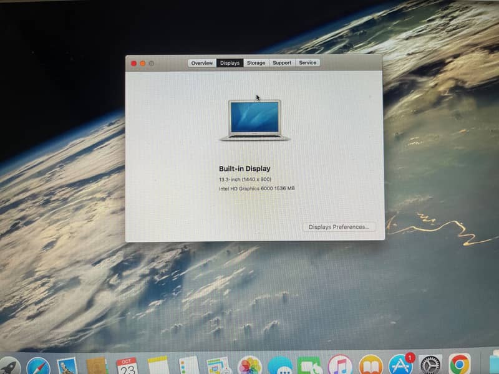Select the Displays tab
The width and height of the screenshot is (499, 374).
(230, 63)
